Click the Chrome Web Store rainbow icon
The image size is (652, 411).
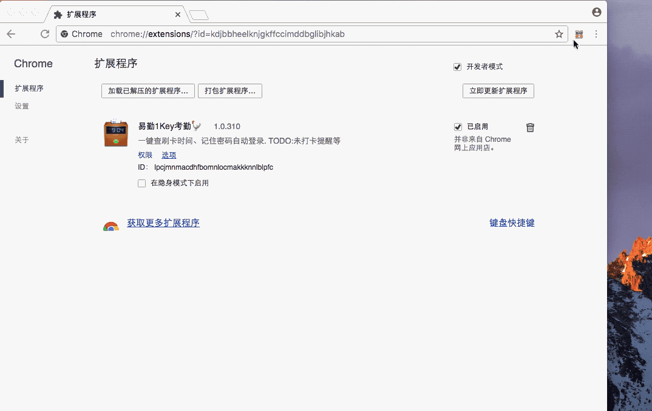[111, 226]
